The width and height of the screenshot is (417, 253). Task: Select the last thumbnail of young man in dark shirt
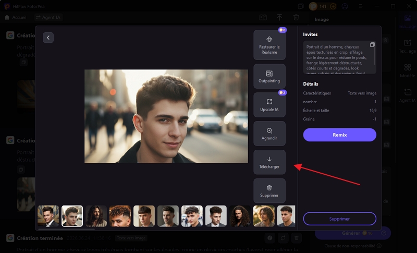point(286,216)
